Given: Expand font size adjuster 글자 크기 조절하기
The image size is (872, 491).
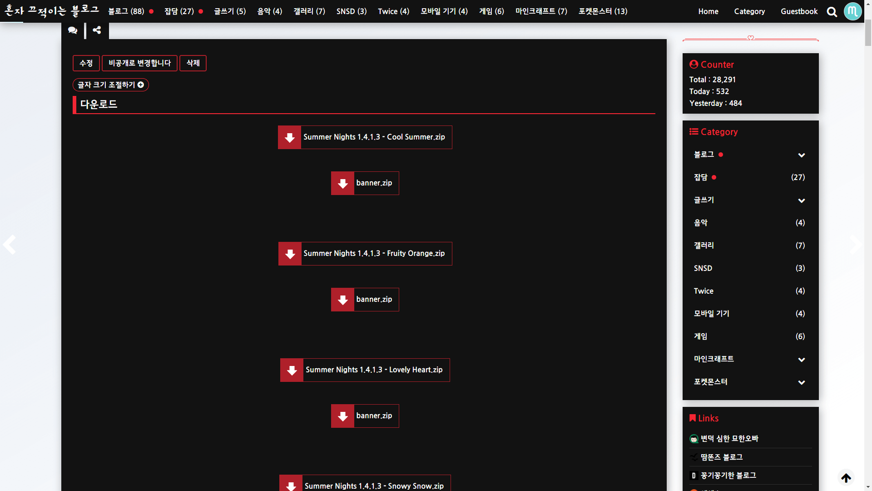Looking at the screenshot, I should pos(111,85).
